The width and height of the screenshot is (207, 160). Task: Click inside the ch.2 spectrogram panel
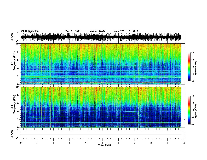101,107
